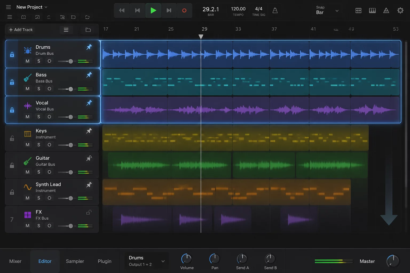Skip to previous marker transport button
The height and width of the screenshot is (273, 410).
[137, 10]
